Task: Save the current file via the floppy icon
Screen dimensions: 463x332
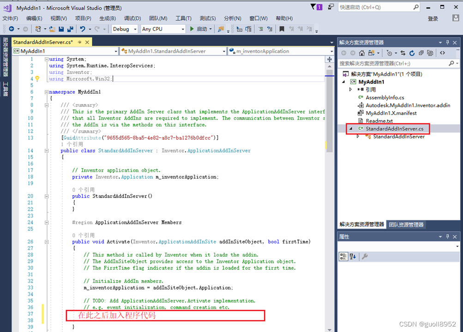Action: (x=61, y=29)
